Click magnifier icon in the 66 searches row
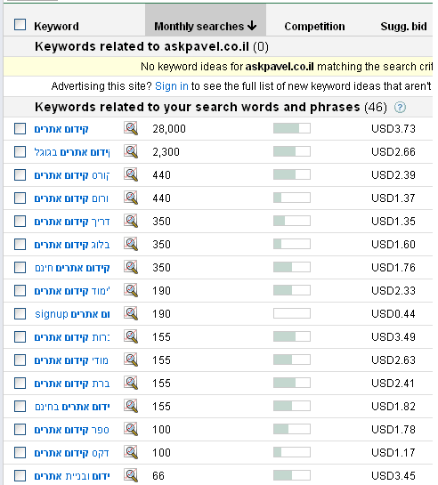The height and width of the screenshot is (485, 438). click(x=131, y=475)
